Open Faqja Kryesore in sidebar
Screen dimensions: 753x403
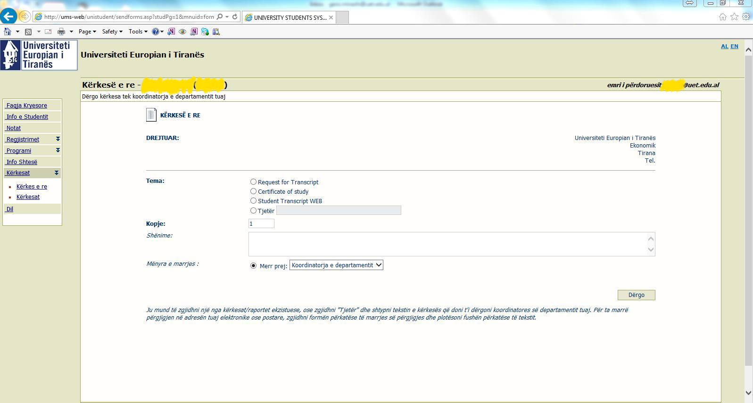point(27,106)
